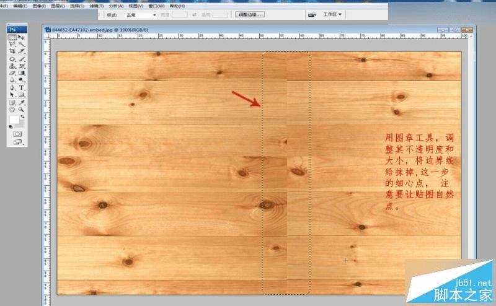Select the Crop tool
This screenshot has height=306, width=496.
pyautogui.click(x=12, y=51)
